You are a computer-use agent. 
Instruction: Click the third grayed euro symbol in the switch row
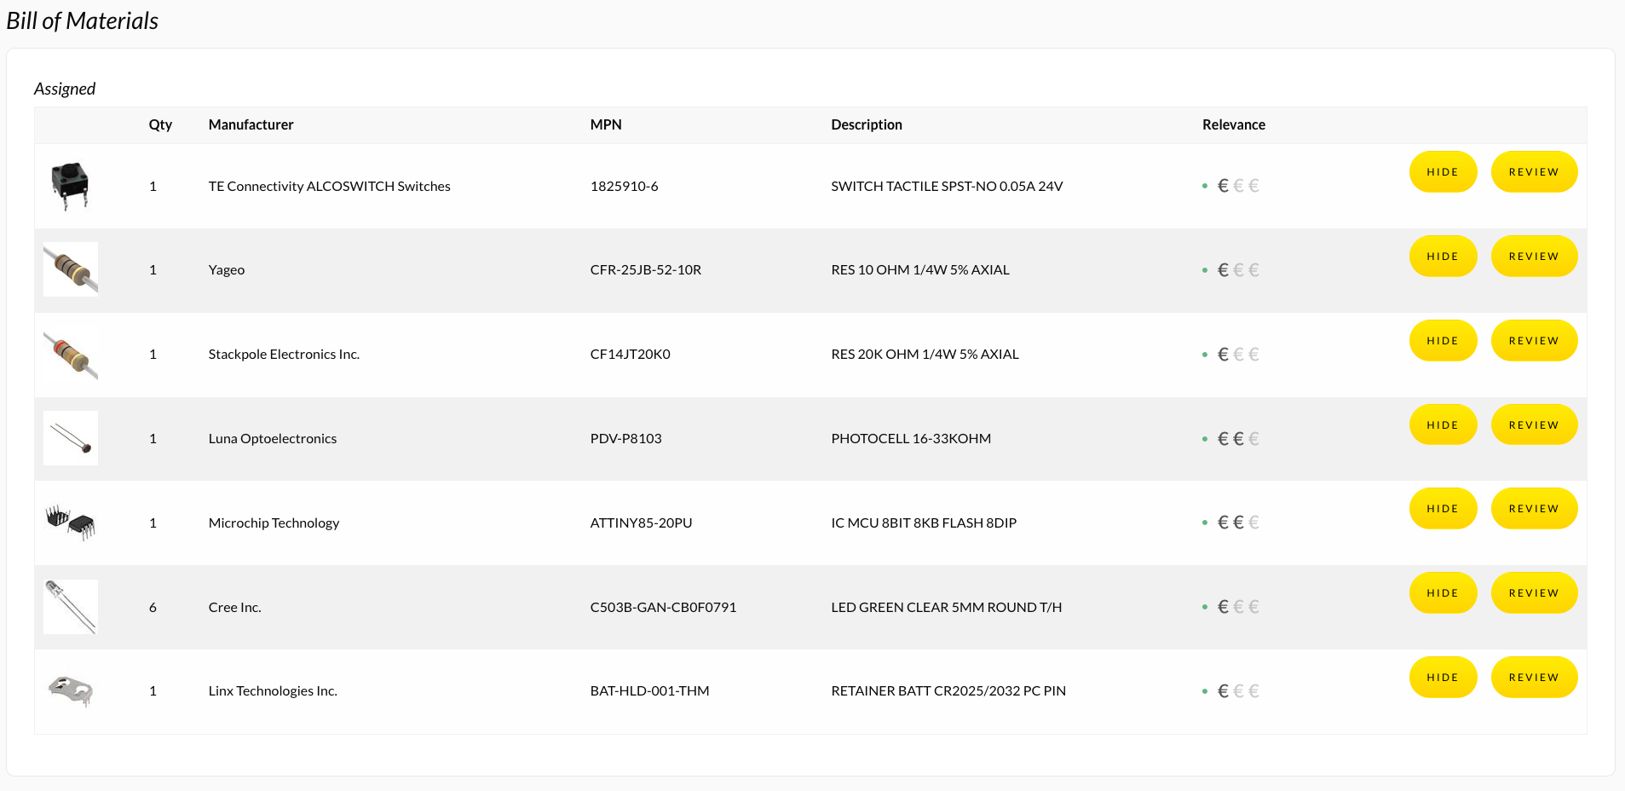tap(1253, 184)
